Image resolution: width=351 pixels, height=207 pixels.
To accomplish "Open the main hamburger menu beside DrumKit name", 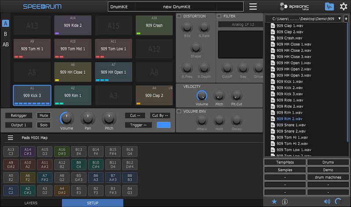I will [253, 7].
